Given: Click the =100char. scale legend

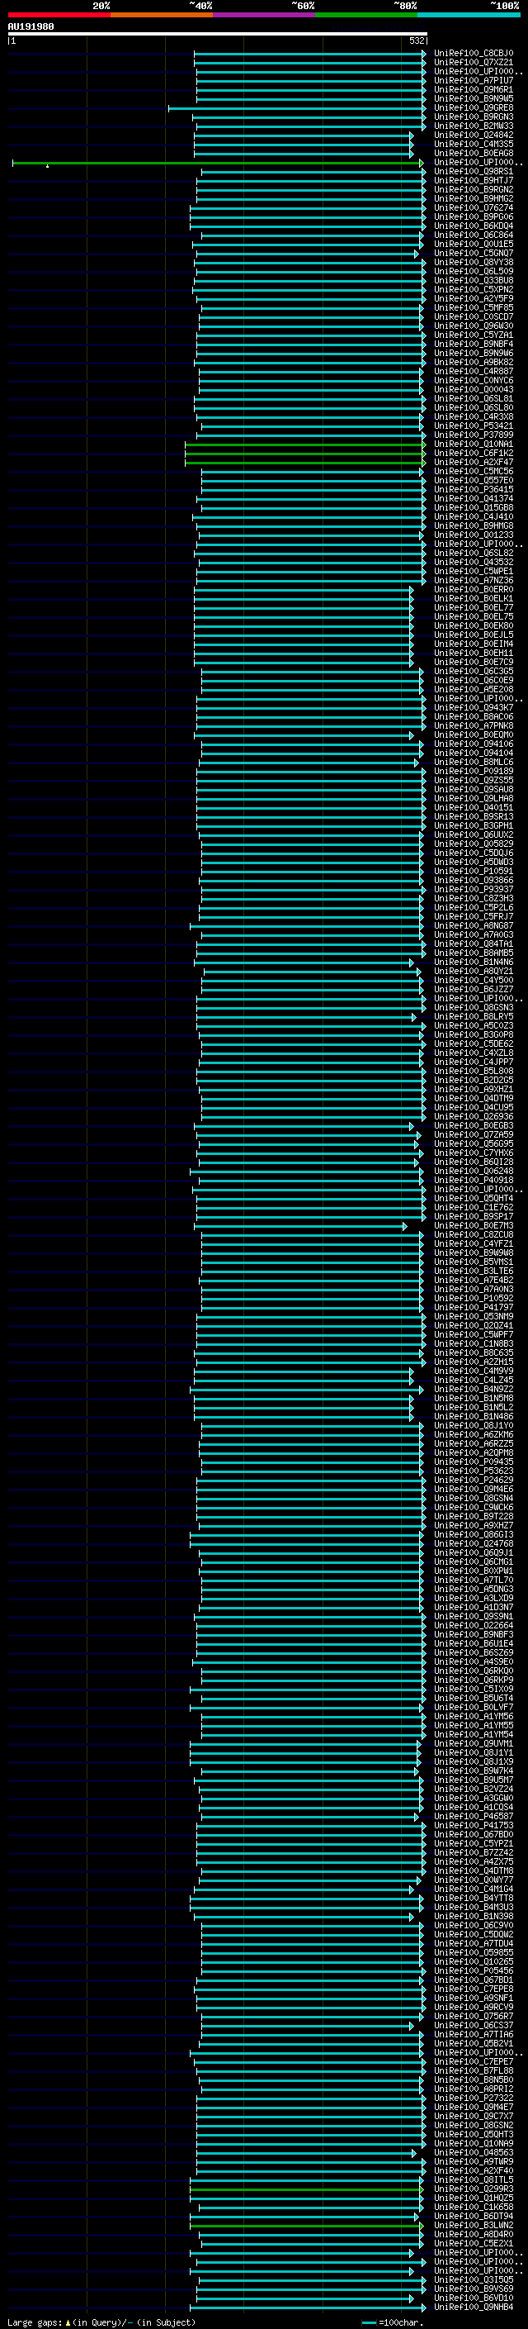Looking at the screenshot, I should [392, 2322].
